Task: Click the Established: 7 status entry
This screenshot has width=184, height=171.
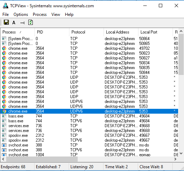Action: coord(48,167)
